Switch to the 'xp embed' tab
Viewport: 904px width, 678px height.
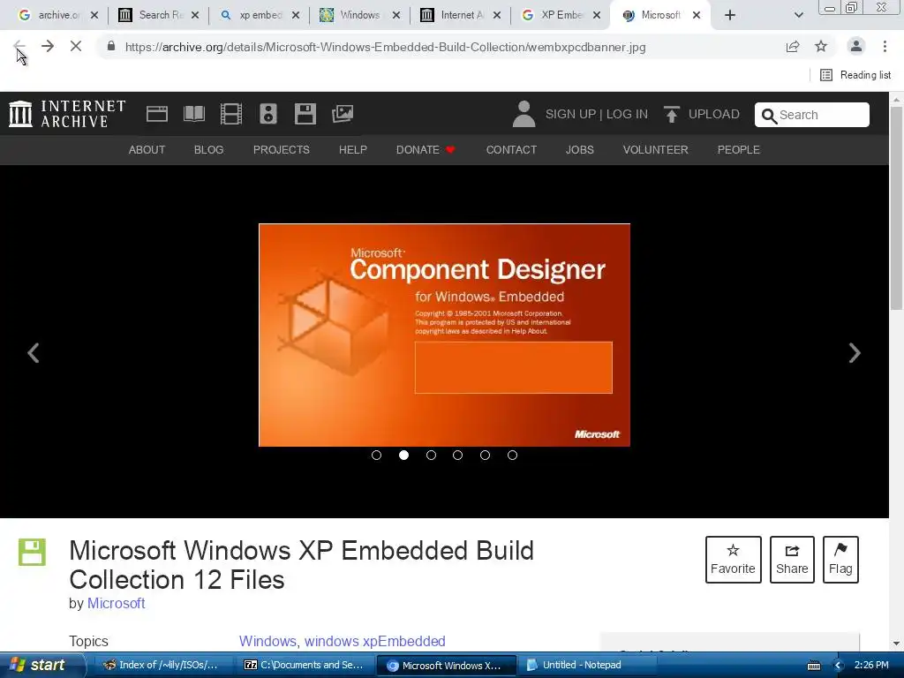[259, 15]
